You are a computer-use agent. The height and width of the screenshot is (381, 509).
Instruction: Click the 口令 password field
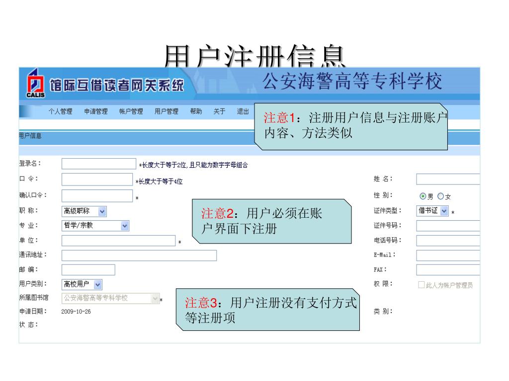97,180
